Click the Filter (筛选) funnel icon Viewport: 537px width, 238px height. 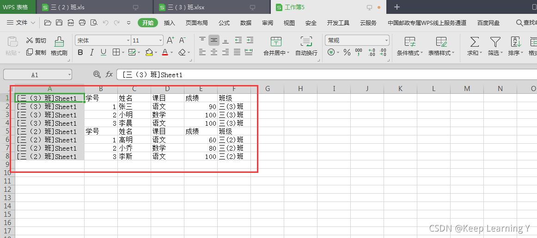pyautogui.click(x=495, y=42)
